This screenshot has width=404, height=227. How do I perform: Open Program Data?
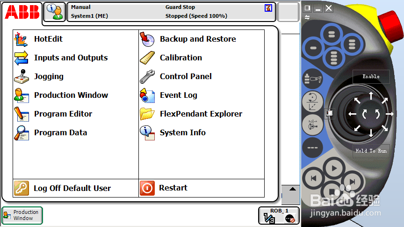coord(60,132)
